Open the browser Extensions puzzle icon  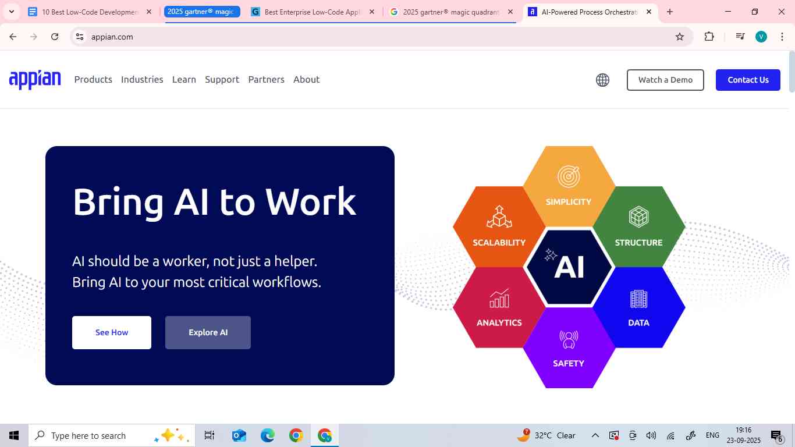click(x=709, y=37)
